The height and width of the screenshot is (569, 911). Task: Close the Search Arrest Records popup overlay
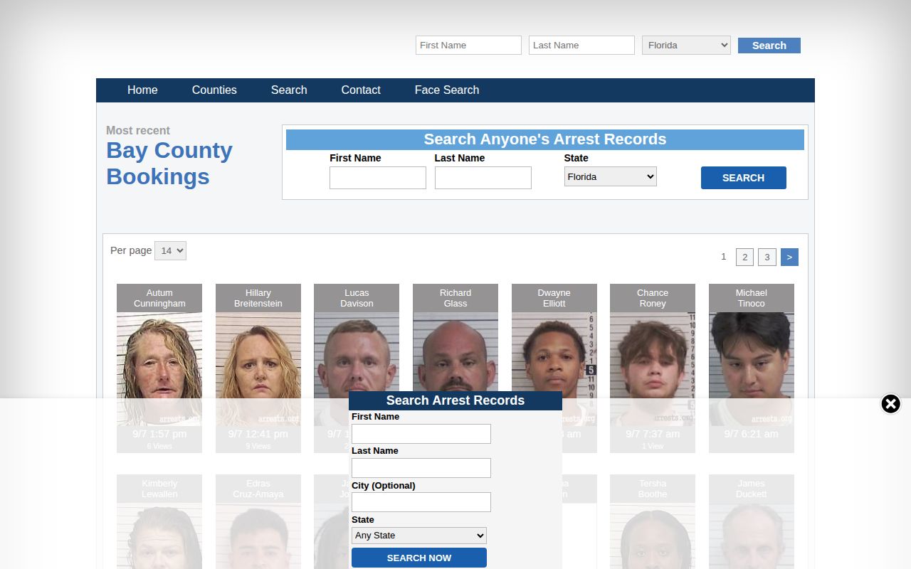pyautogui.click(x=890, y=404)
